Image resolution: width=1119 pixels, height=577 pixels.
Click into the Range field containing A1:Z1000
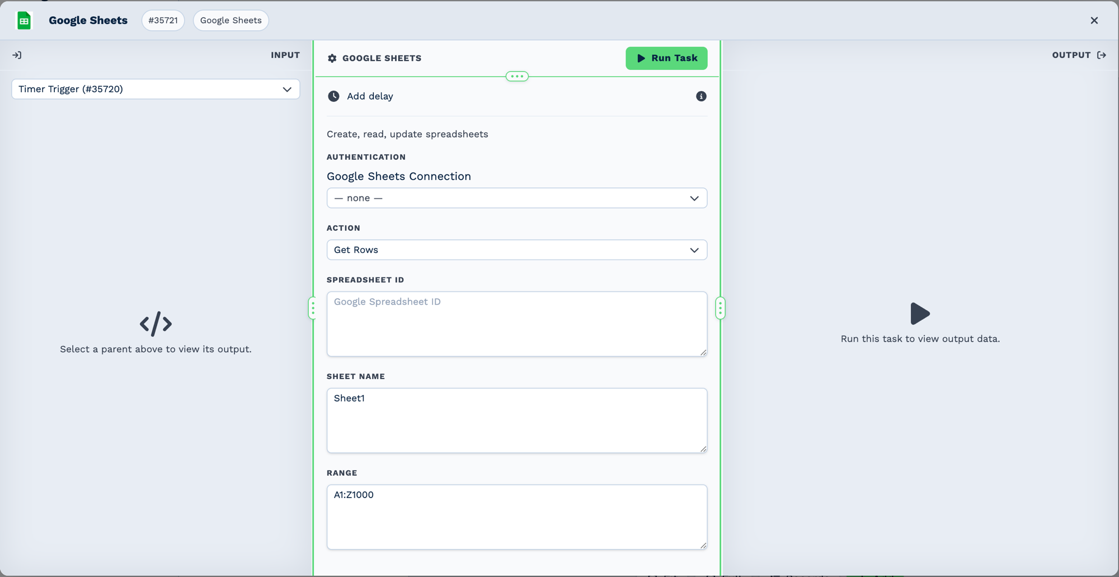point(517,517)
